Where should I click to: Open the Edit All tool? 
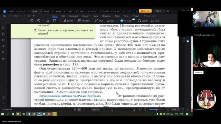pos(69,21)
